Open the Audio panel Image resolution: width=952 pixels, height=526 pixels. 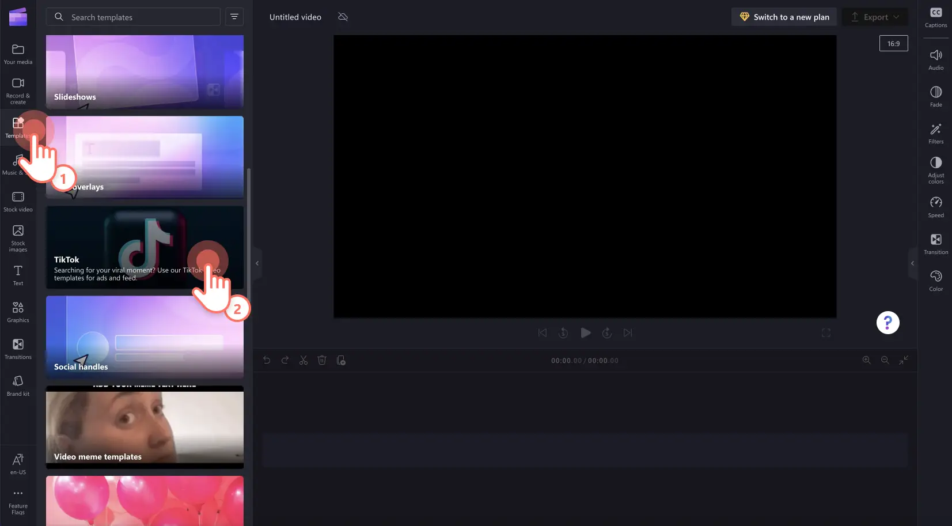click(x=936, y=59)
